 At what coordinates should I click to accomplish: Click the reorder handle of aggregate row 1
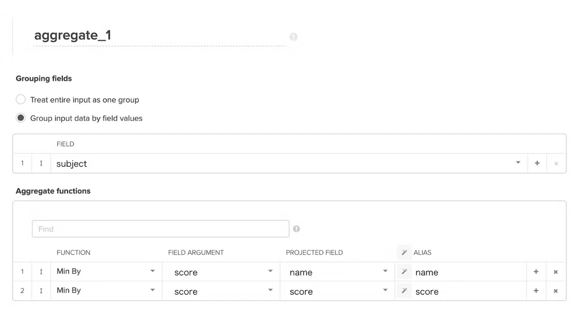41,271
